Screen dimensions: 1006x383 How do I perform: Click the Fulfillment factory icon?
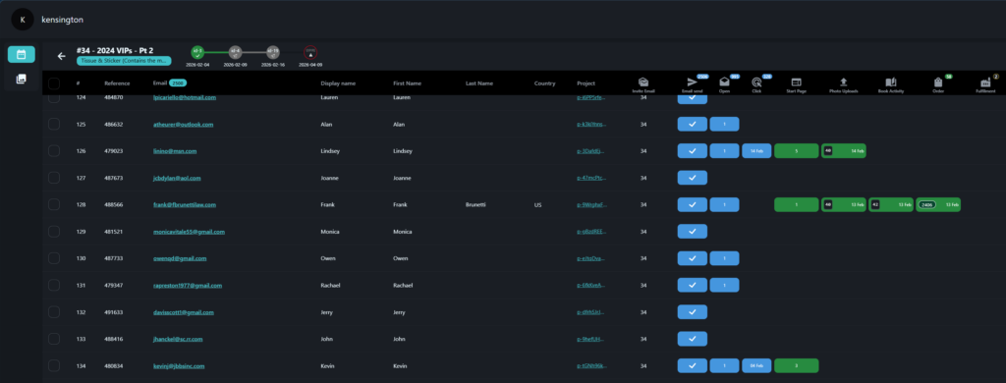tap(985, 82)
